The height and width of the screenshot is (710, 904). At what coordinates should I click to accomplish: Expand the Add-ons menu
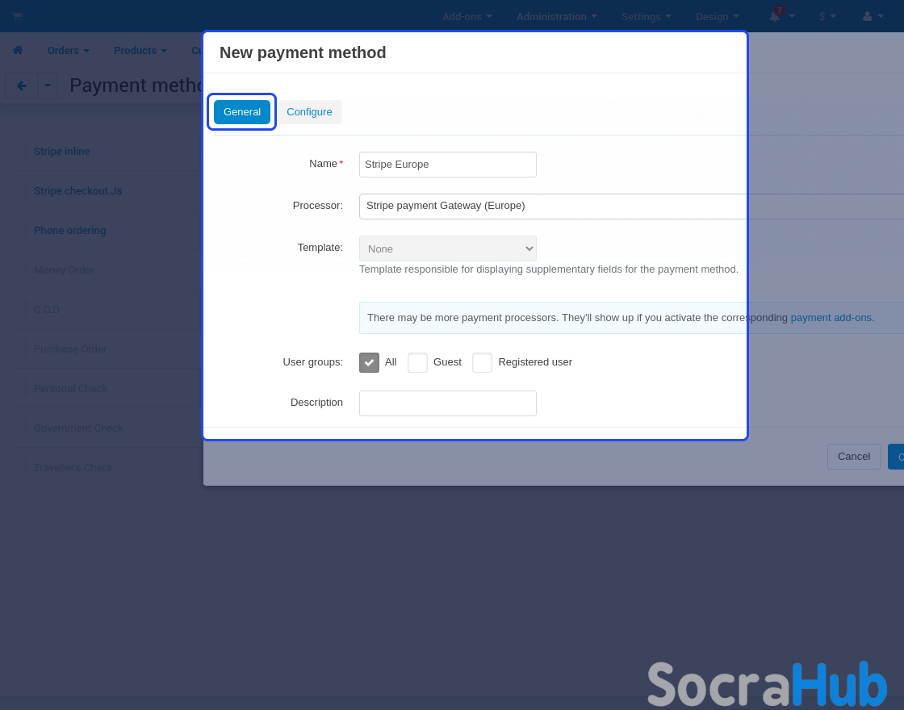467,17
